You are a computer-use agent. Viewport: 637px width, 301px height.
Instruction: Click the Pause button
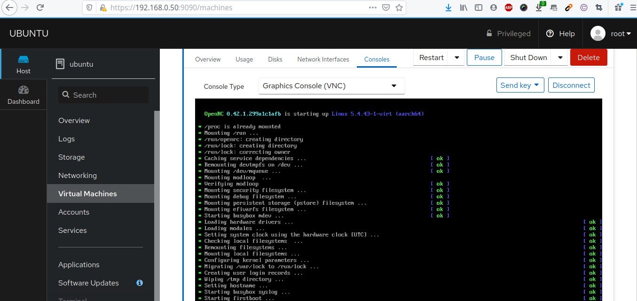click(x=484, y=57)
